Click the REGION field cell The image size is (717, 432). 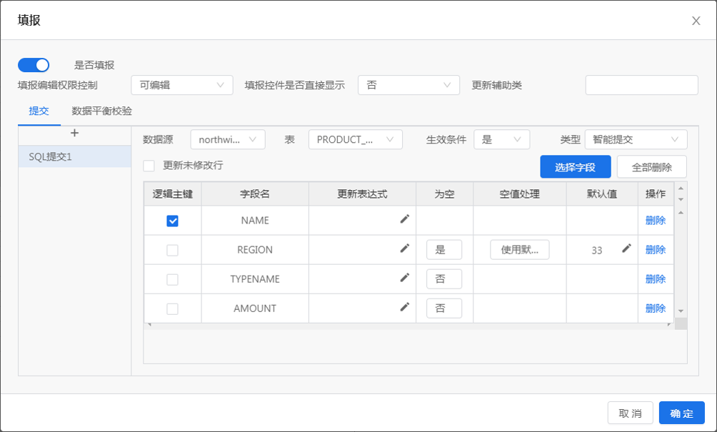[255, 250]
